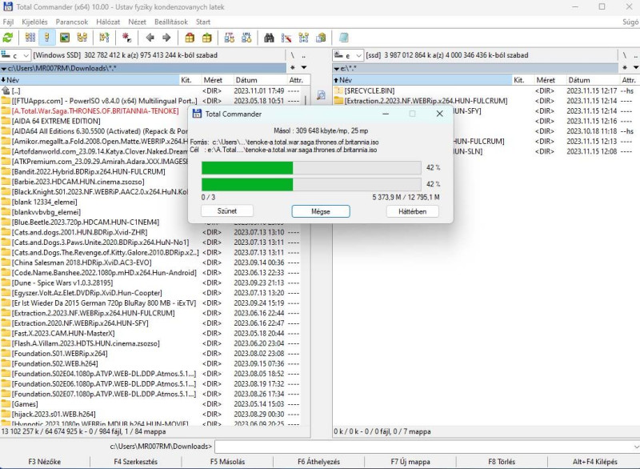Open Notepad icon on toolbar
The width and height of the screenshot is (640, 469).
344,38
